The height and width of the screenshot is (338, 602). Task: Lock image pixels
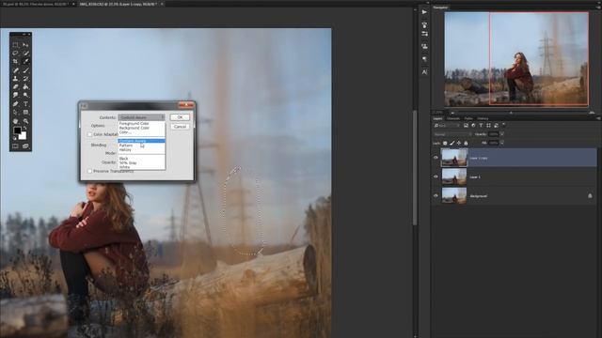coord(451,143)
